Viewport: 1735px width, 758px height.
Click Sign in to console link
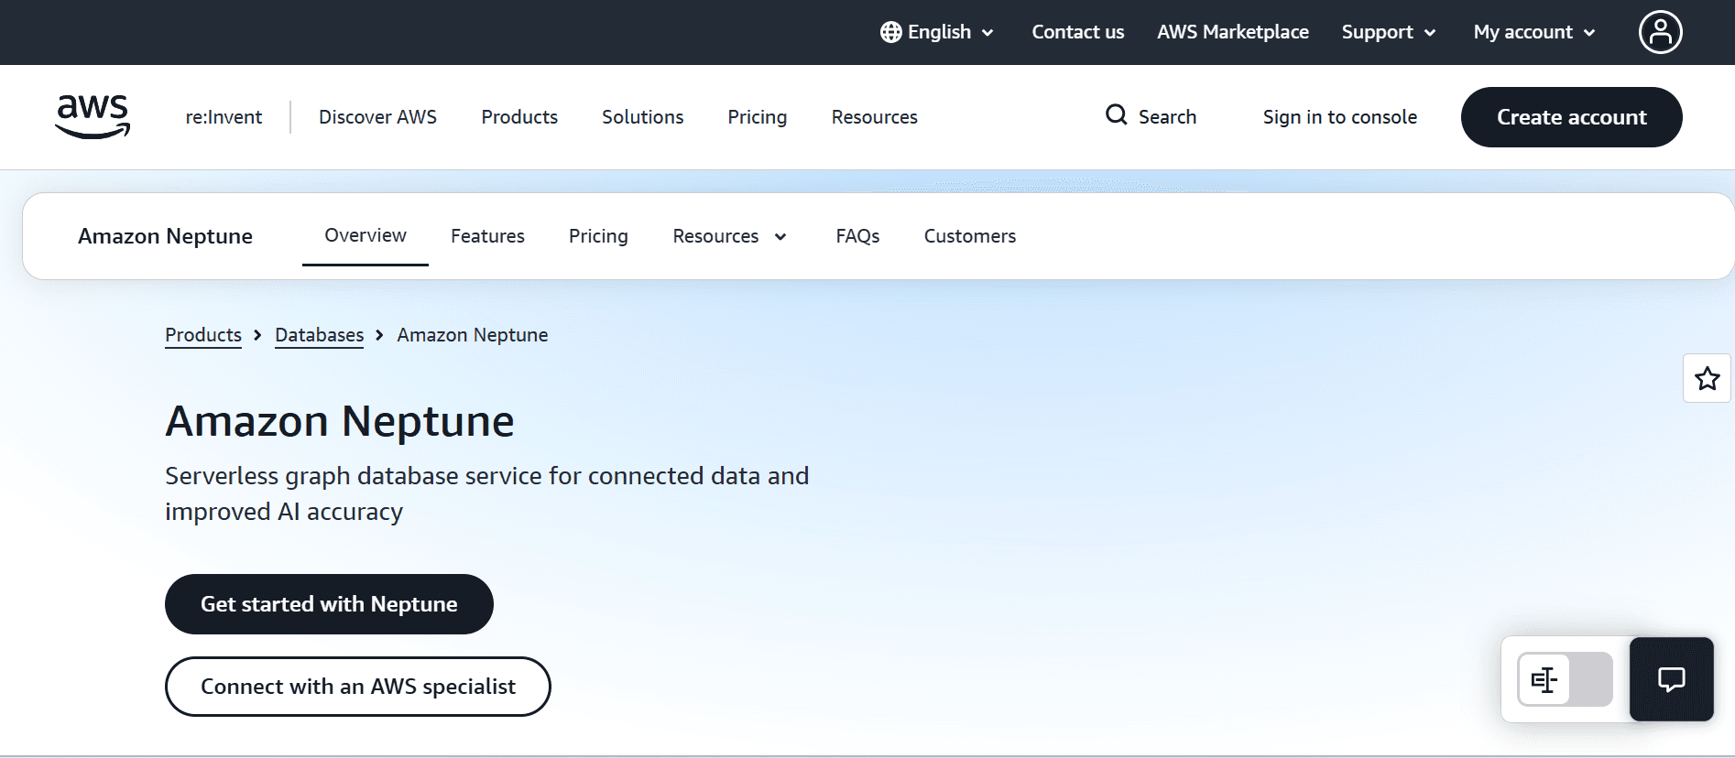(x=1339, y=117)
